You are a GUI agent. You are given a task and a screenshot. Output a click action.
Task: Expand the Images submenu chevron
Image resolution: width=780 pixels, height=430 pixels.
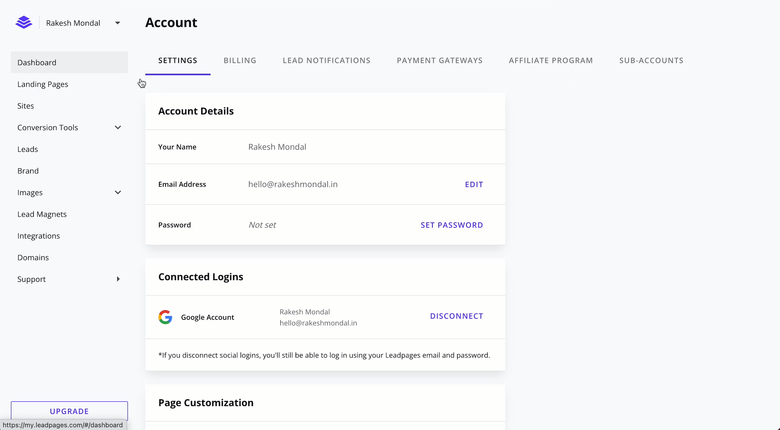[118, 193]
